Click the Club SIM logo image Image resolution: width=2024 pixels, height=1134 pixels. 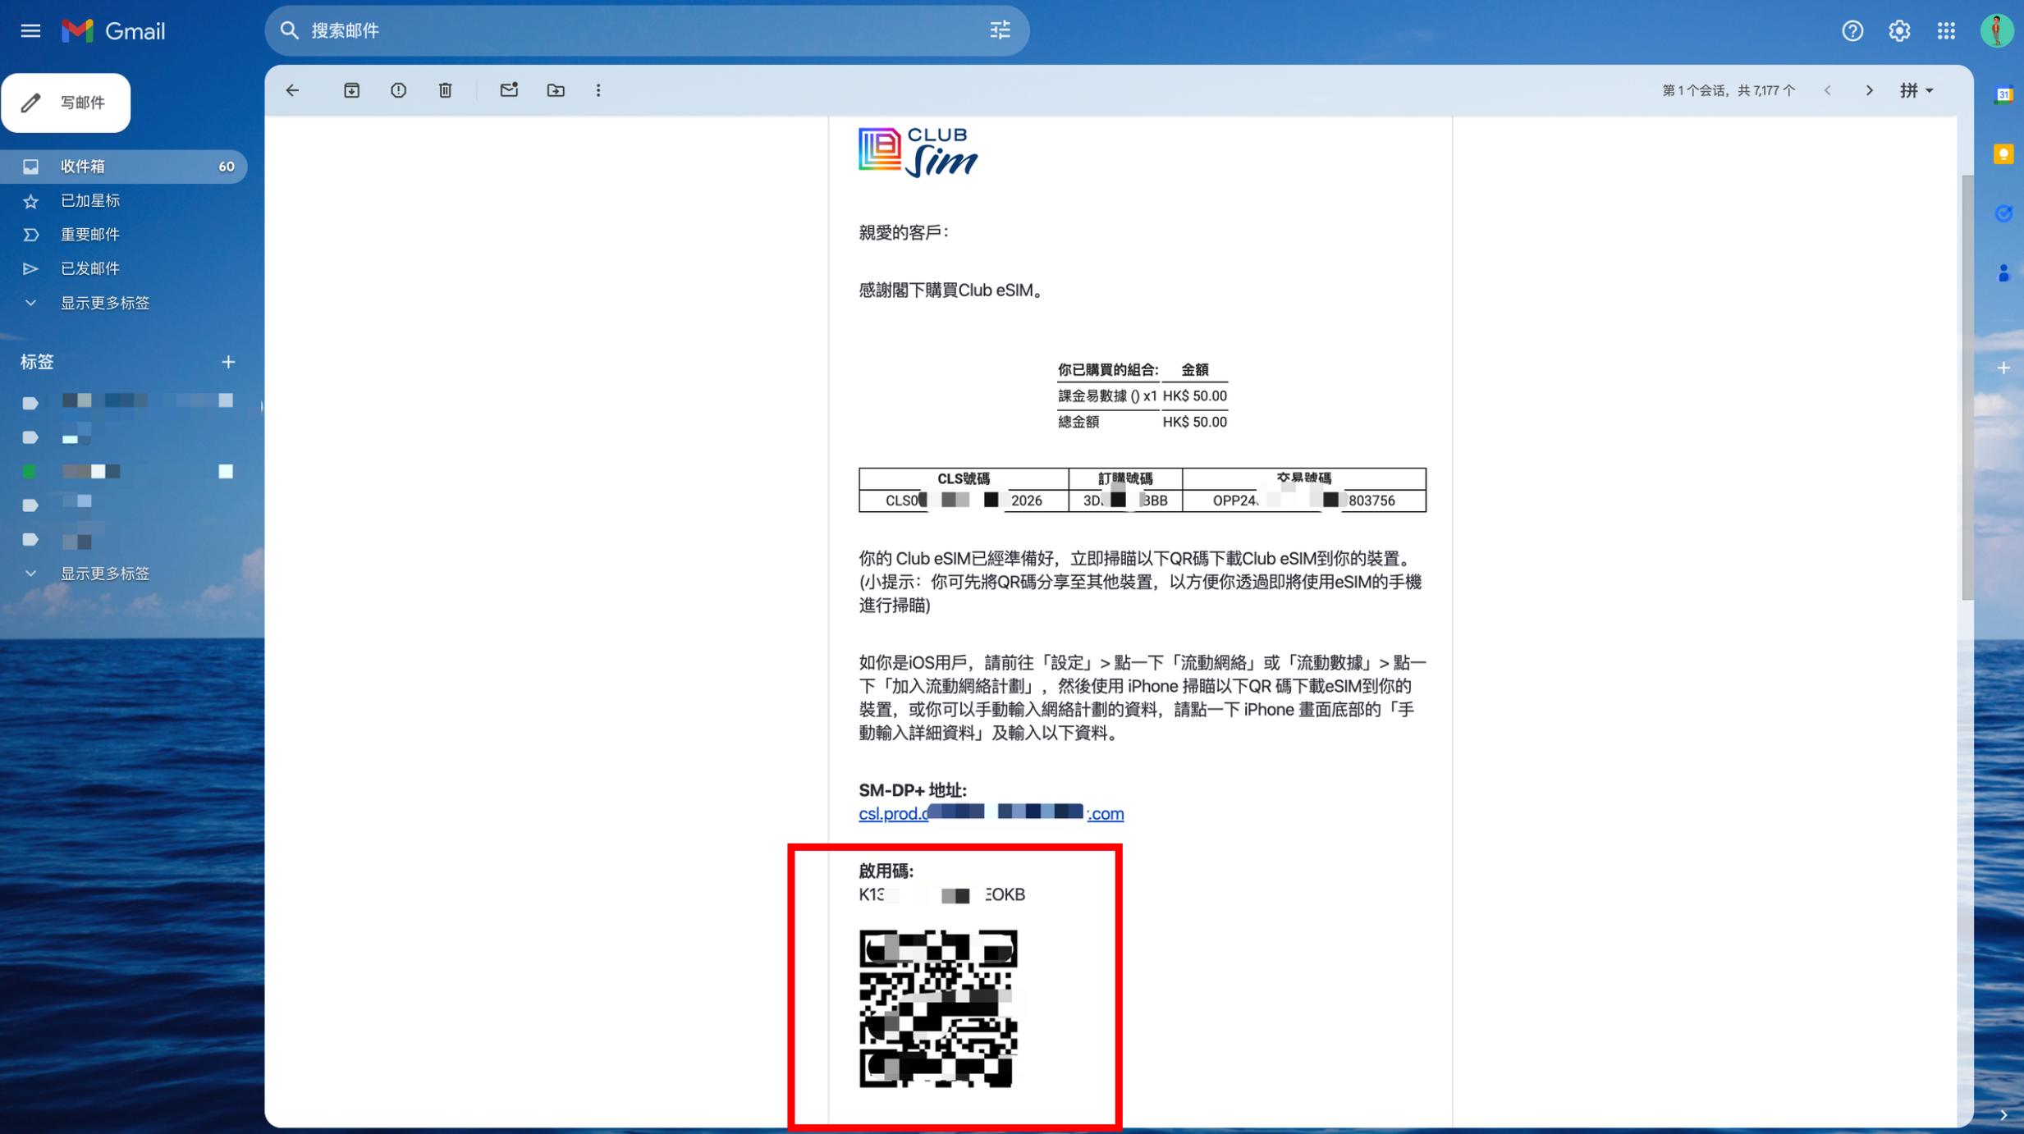point(918,153)
